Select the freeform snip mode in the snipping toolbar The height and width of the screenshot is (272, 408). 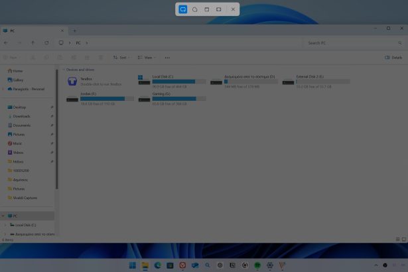(194, 9)
